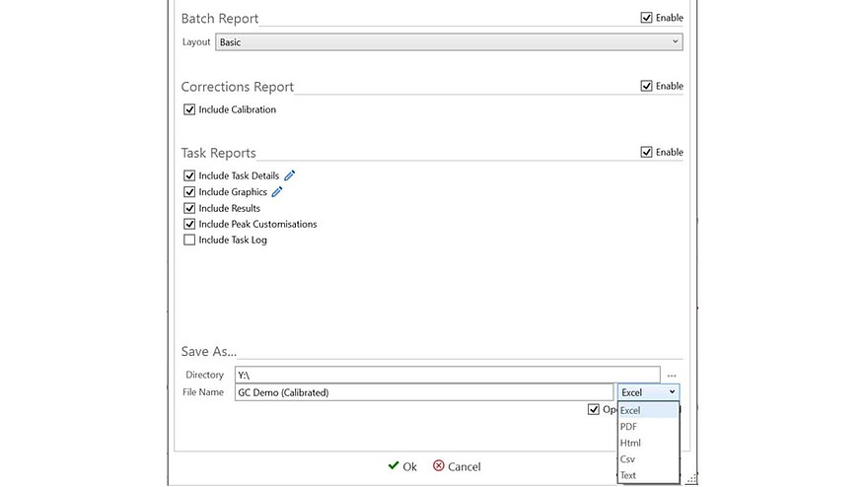
Task: Toggle the Task Reports Enable checkbox
Action: 647,152
